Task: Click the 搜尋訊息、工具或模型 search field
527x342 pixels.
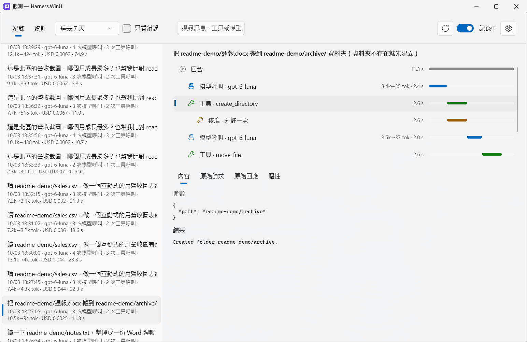Action: pos(211,28)
